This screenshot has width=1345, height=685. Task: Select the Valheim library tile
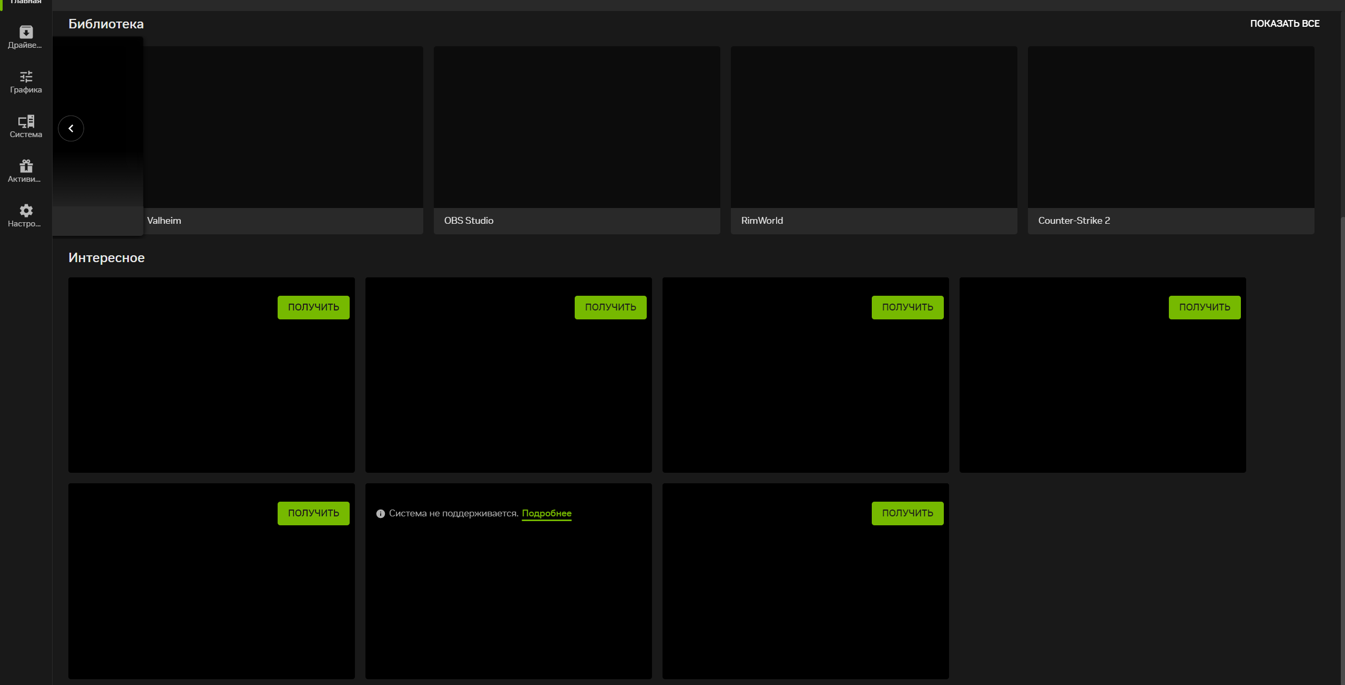[x=283, y=140]
